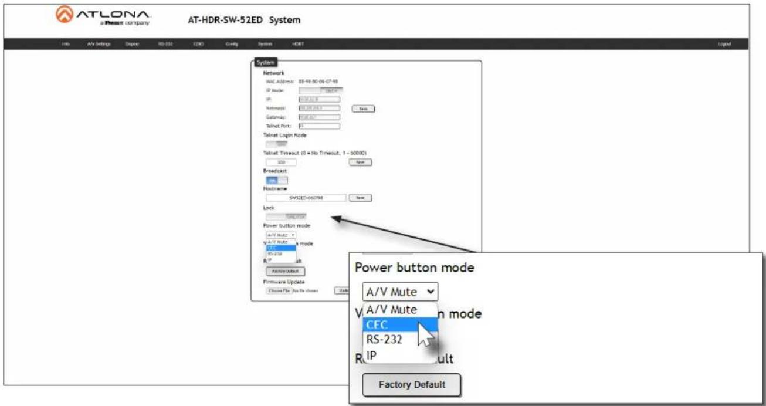This screenshot has width=766, height=406.
Task: Select CEC option in enlarged inset list
Action: click(400, 325)
